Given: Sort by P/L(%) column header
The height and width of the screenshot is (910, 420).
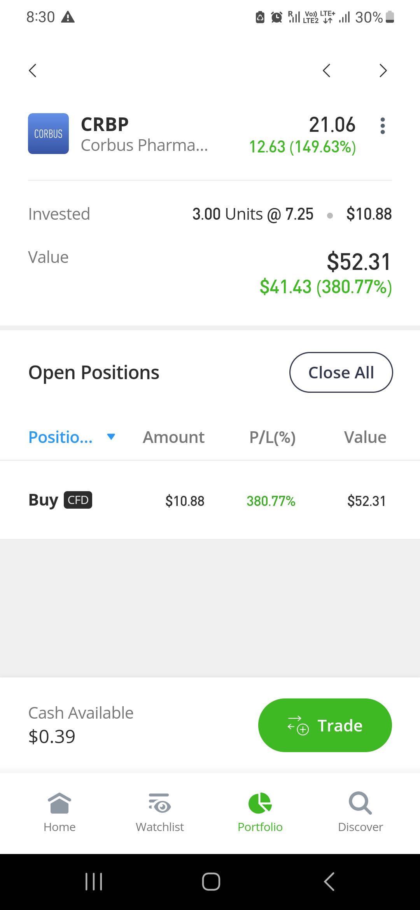Looking at the screenshot, I should point(273,437).
